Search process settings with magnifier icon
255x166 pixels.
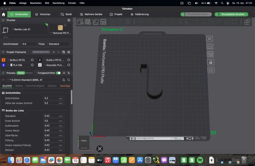[69, 80]
